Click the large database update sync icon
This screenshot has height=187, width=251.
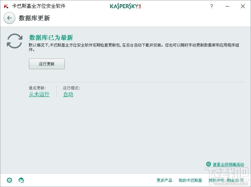(15, 41)
